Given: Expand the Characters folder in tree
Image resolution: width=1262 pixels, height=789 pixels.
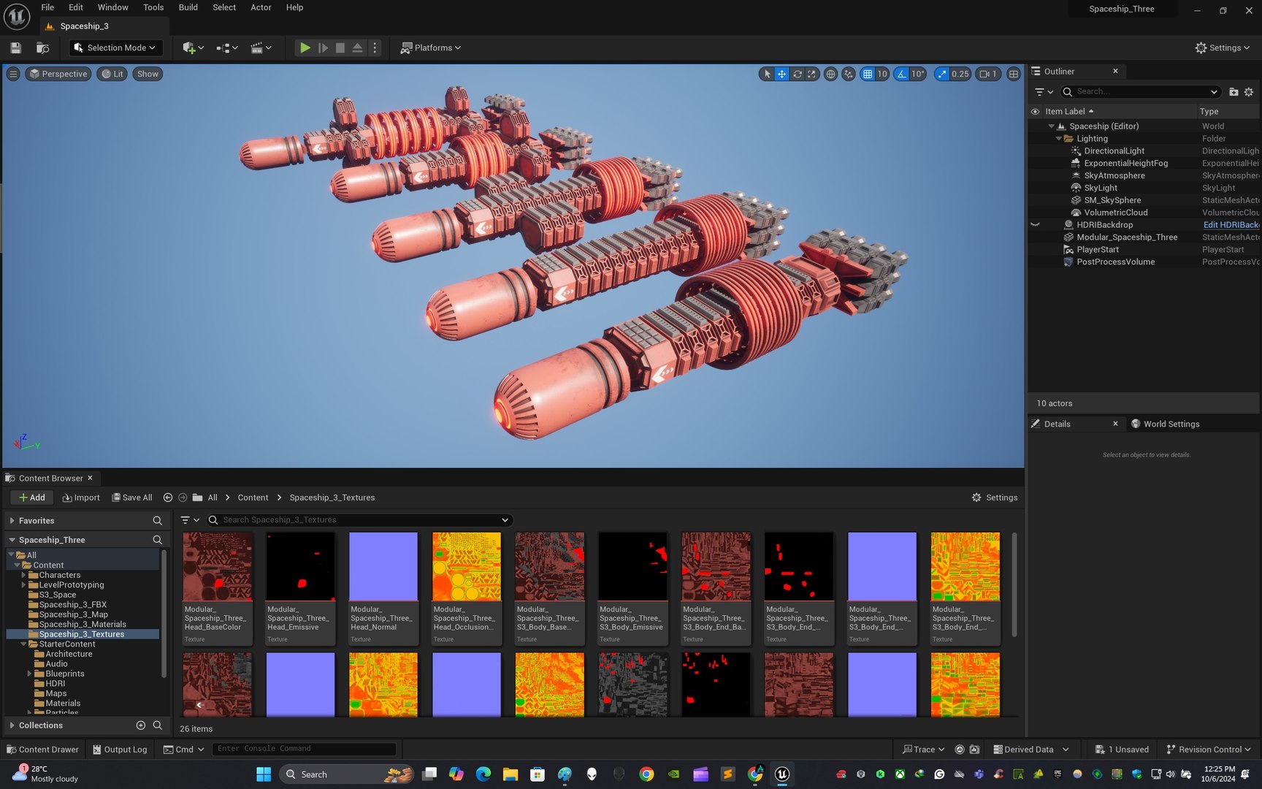Looking at the screenshot, I should tap(23, 575).
